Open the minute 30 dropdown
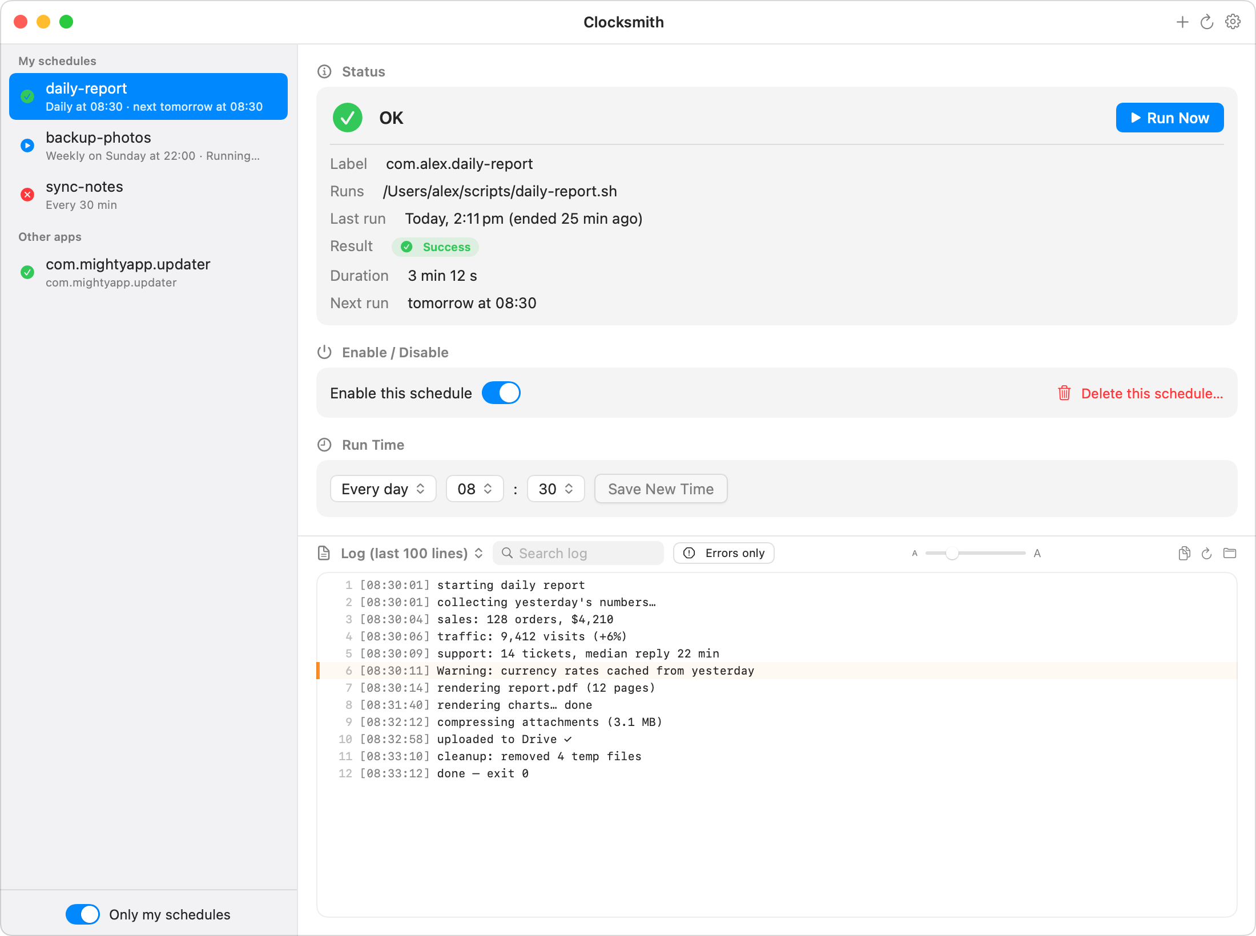 555,489
